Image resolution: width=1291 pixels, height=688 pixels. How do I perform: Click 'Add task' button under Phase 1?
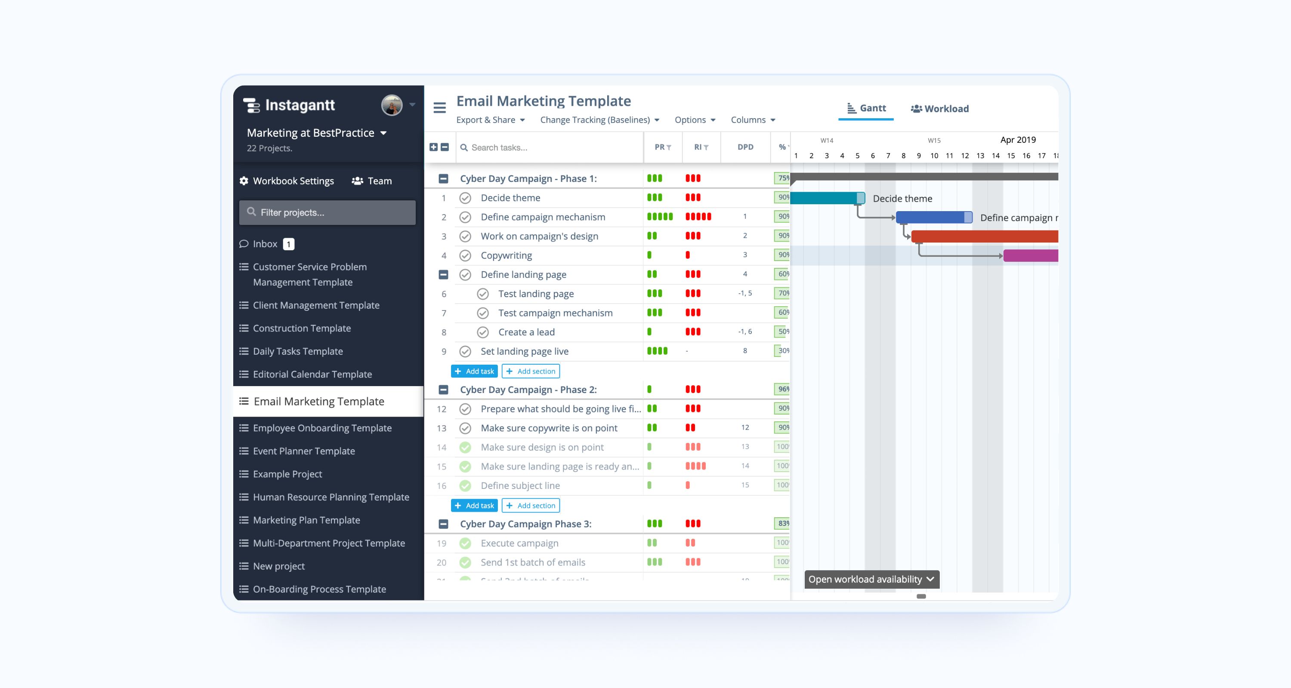pos(474,371)
